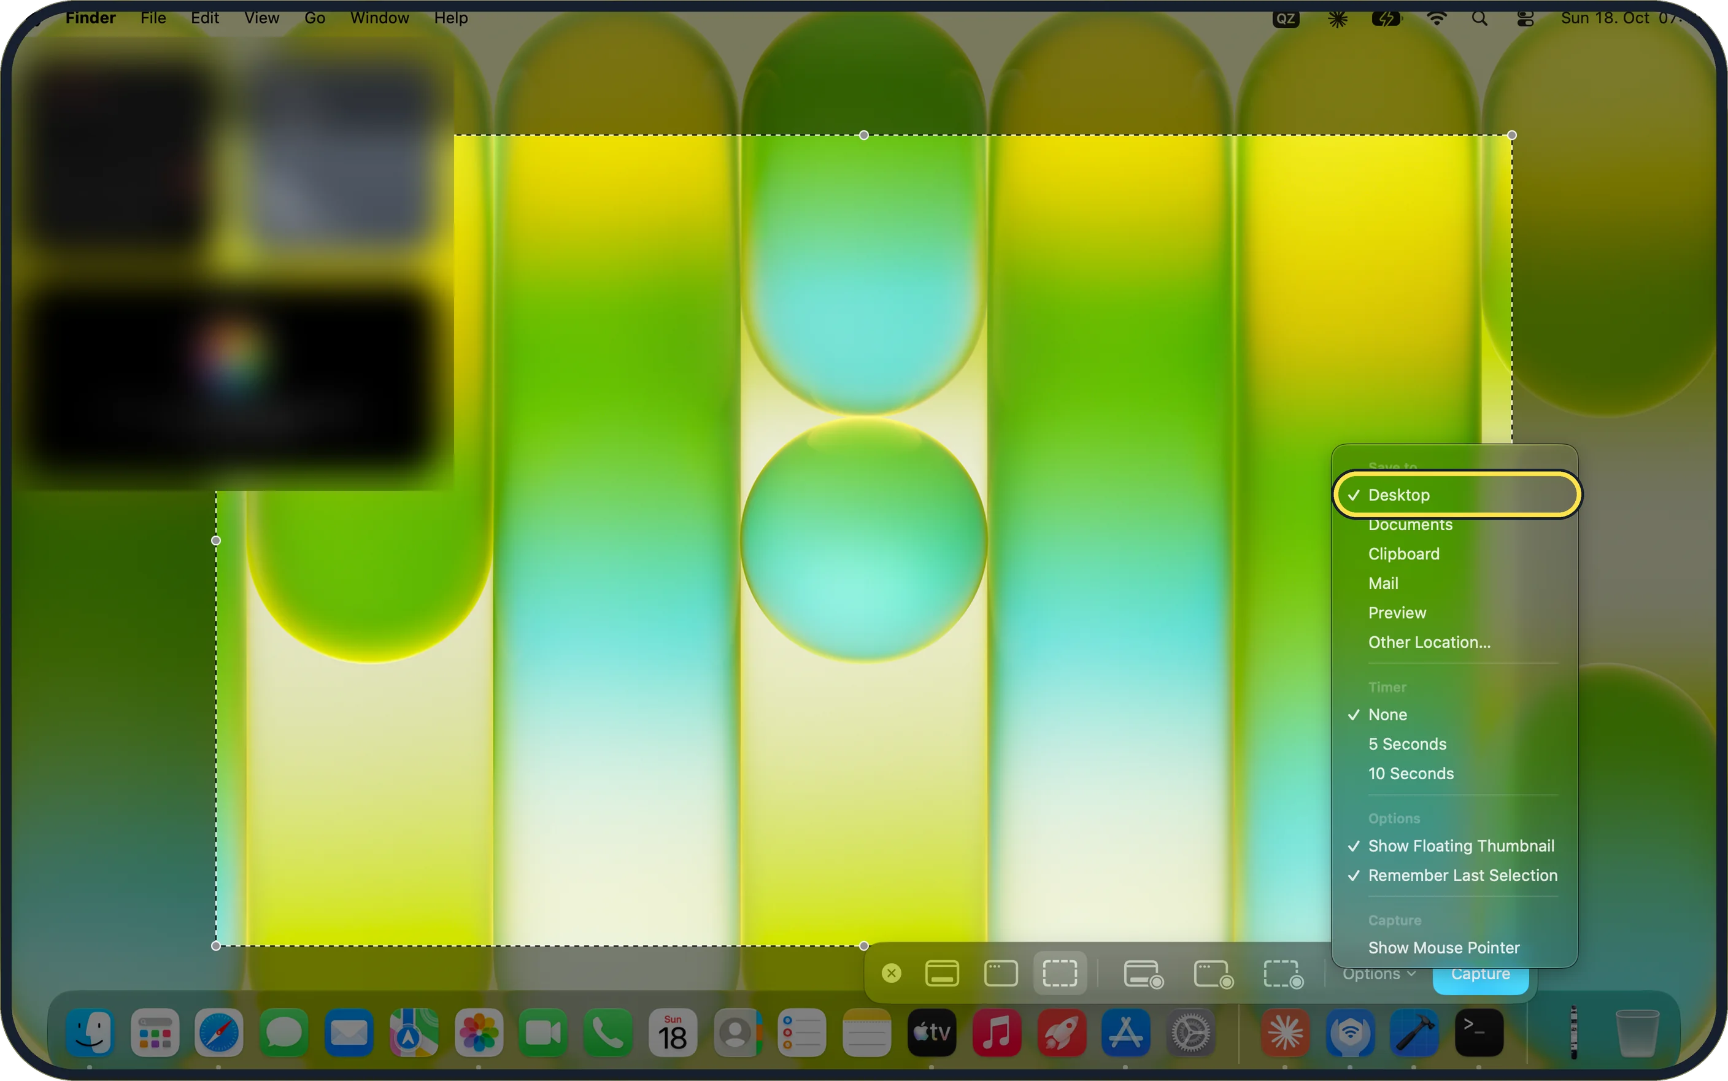Open the Help menu
1728x1081 pixels.
click(450, 18)
